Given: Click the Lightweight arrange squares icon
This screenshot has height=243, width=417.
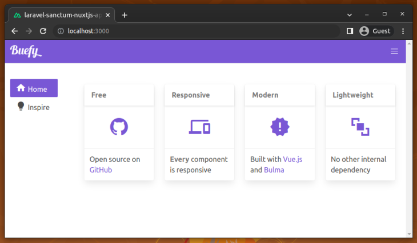Looking at the screenshot, I should coord(360,127).
